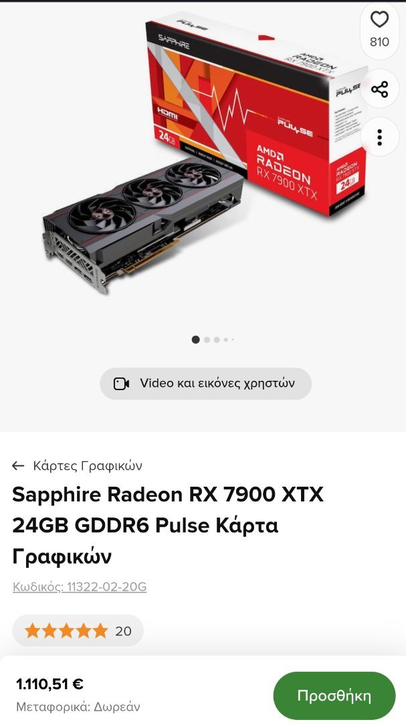Jump to the fourth carousel dot
Screen dimensions: 406x724
(226, 340)
